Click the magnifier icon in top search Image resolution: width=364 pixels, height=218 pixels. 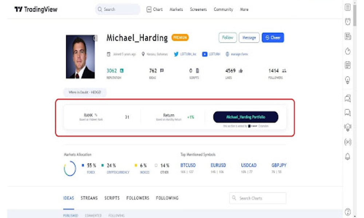click(x=100, y=9)
